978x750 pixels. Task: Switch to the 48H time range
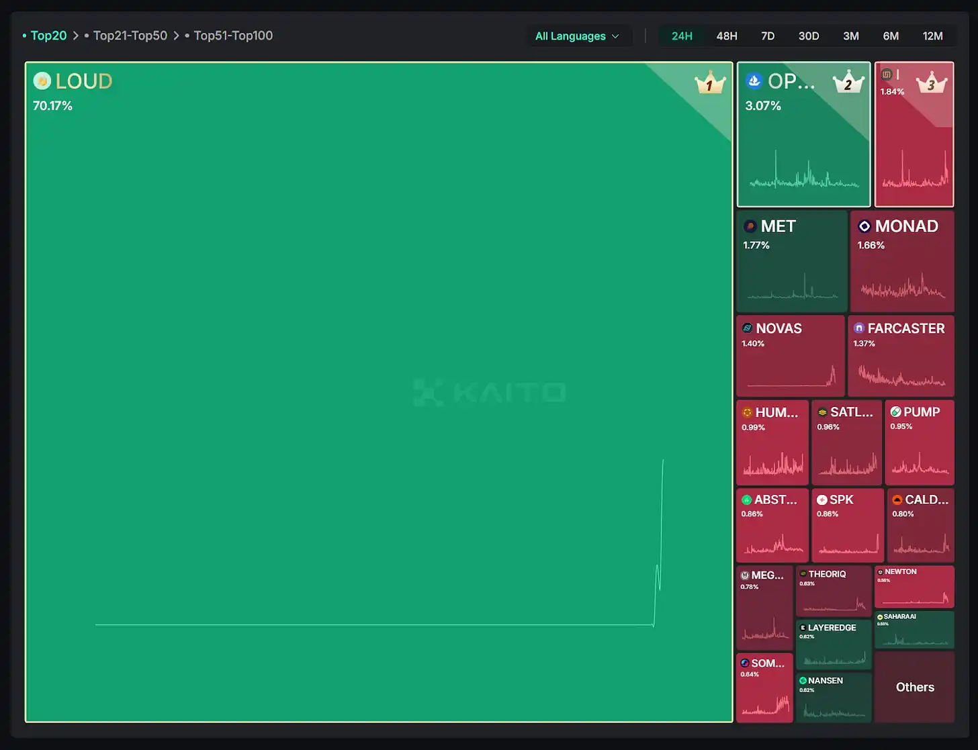727,36
